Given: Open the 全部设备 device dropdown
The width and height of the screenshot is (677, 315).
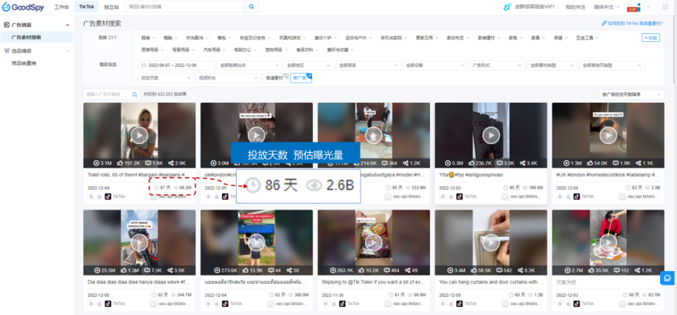Looking at the screenshot, I should pos(435,66).
